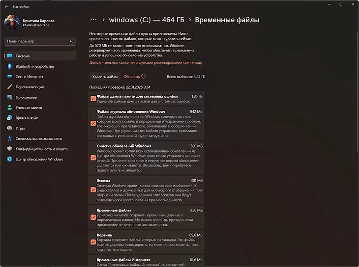Click the back arrow in title bar
This screenshot has height=267, width=359.
point(6,7)
